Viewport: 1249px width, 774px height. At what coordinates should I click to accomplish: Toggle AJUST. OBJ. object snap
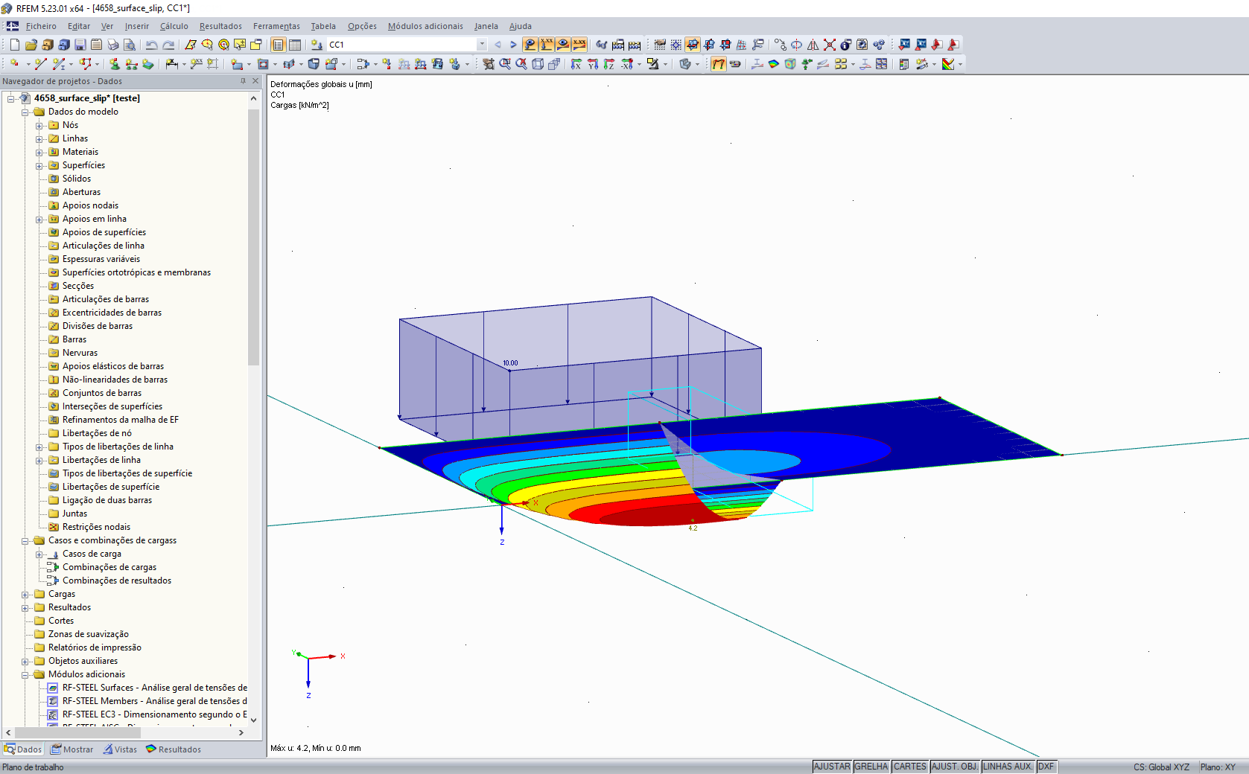pyautogui.click(x=955, y=767)
